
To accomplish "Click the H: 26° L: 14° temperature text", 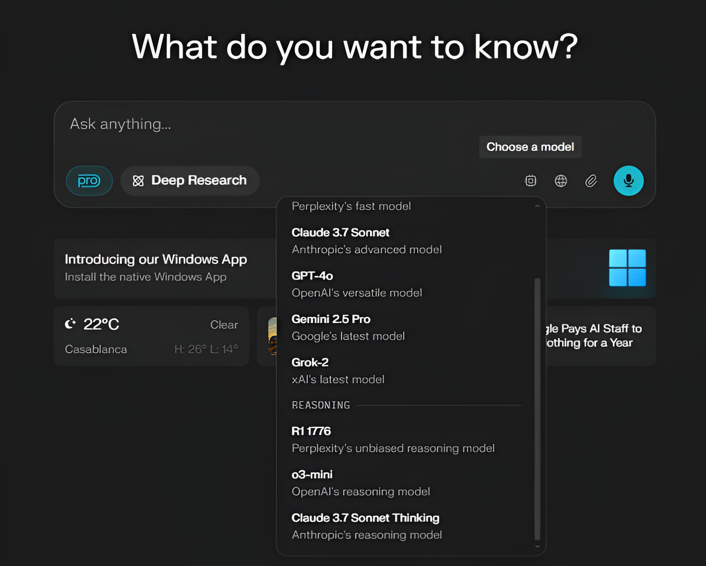I will 206,349.
